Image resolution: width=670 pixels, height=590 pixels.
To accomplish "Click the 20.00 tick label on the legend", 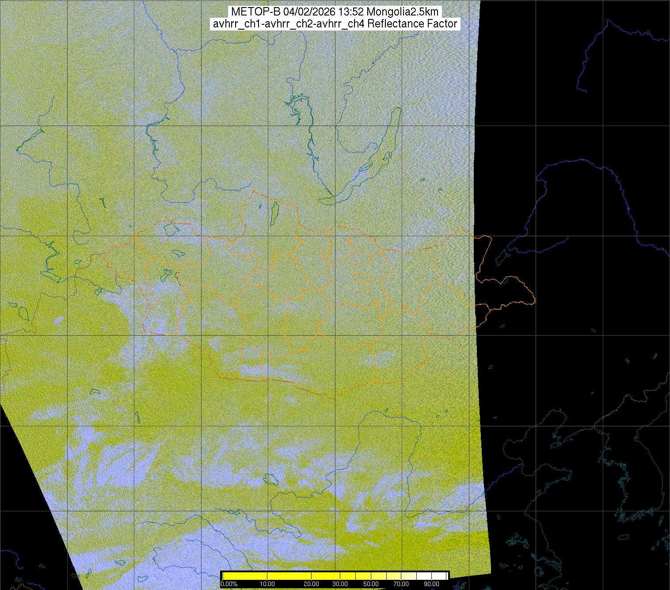I will (312, 584).
